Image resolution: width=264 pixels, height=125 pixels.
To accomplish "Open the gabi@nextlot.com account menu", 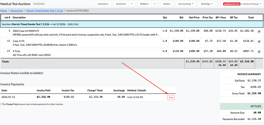I will pyautogui.click(x=242, y=4).
